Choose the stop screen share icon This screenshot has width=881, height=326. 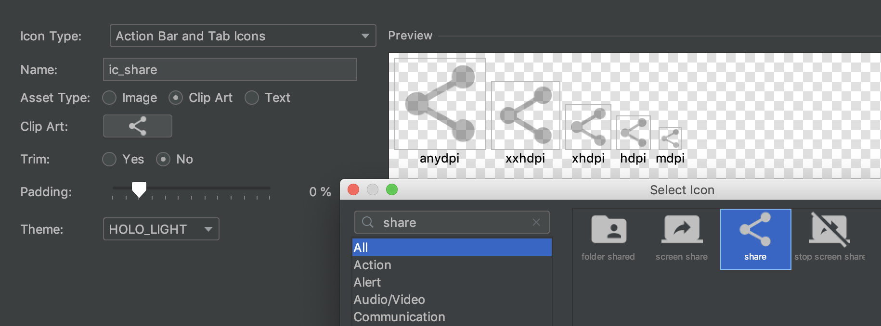pos(829,239)
